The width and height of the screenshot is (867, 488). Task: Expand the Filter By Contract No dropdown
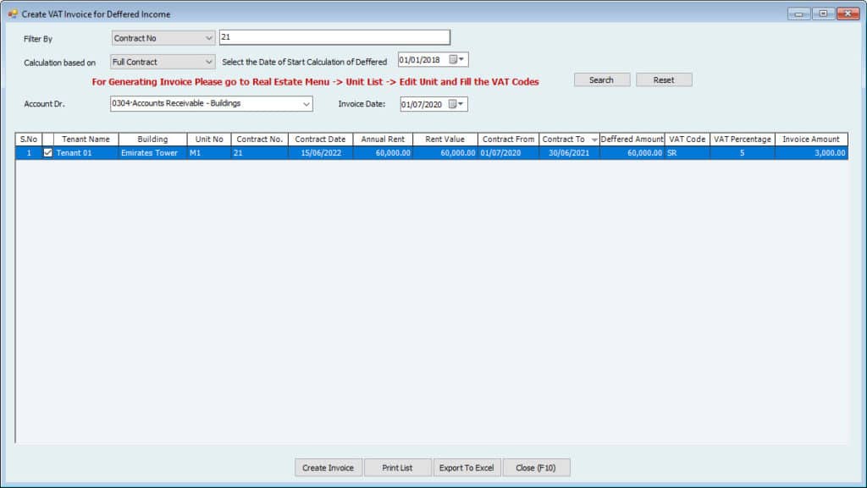click(x=209, y=38)
